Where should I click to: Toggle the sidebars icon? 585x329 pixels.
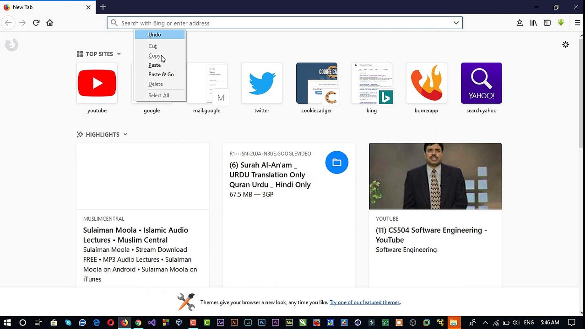tap(547, 23)
